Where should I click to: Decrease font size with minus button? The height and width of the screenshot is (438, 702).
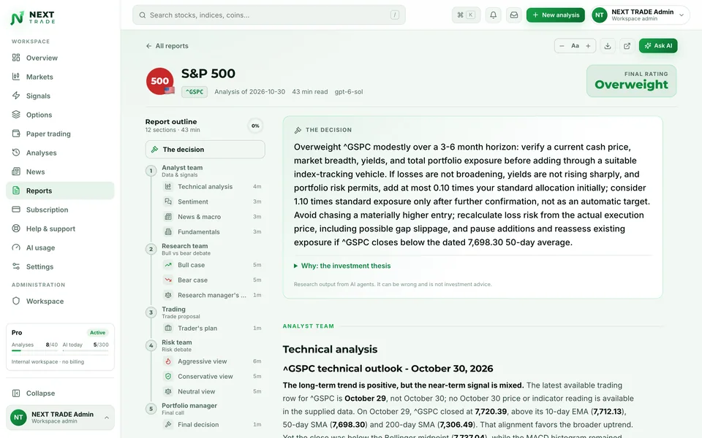(562, 45)
